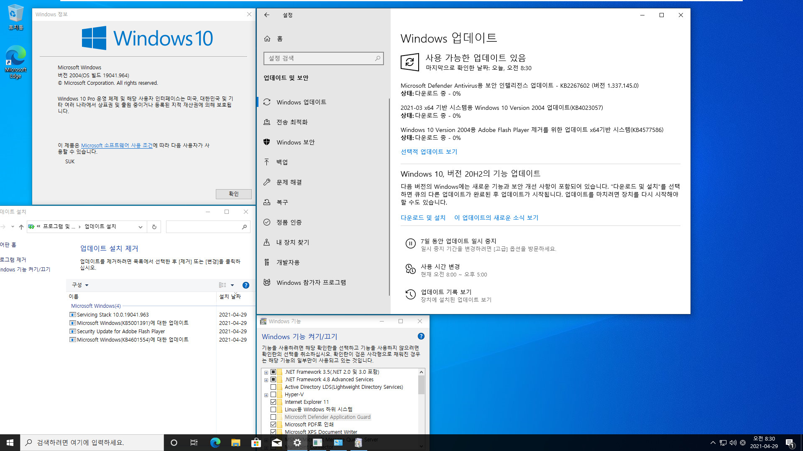Open Windows 보안 settings page

323,142
